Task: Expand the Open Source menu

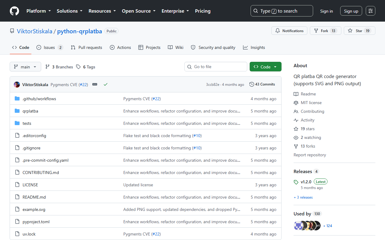Action: pyautogui.click(x=139, y=11)
